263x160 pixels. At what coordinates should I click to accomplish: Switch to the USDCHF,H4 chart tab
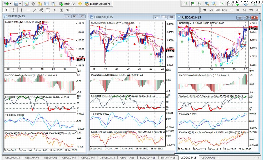pyautogui.click(x=32, y=158)
